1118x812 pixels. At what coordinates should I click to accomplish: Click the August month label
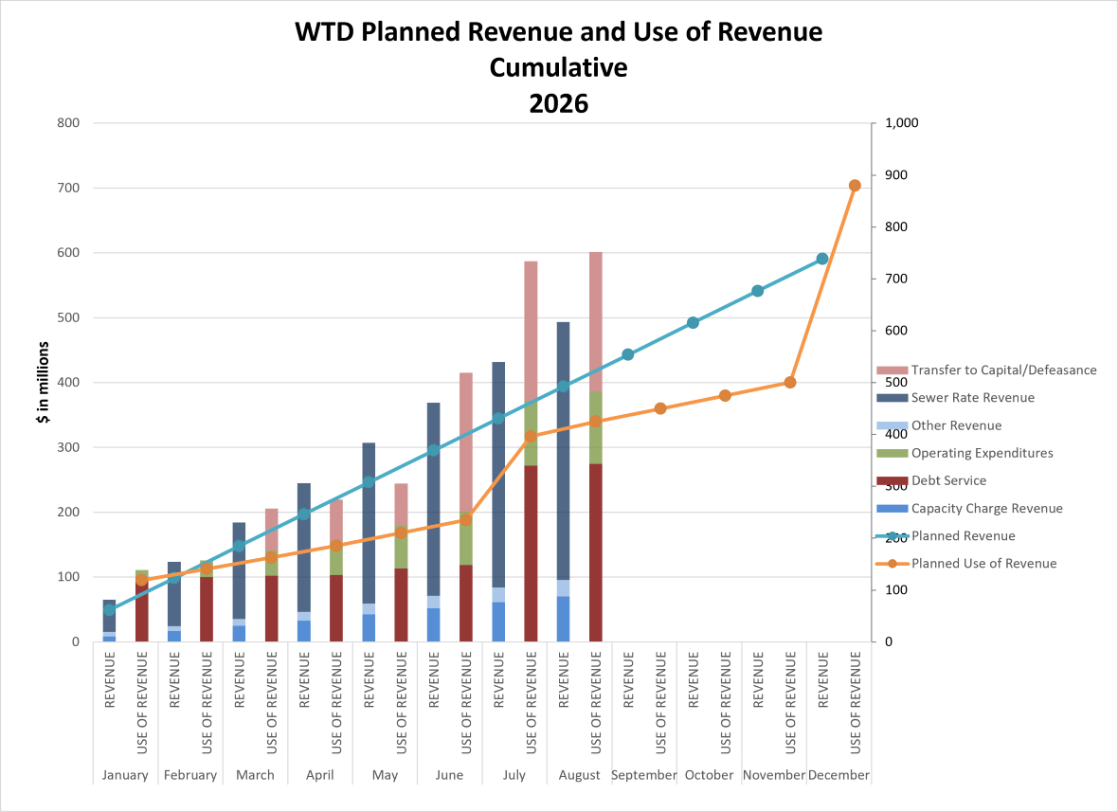pos(579,775)
